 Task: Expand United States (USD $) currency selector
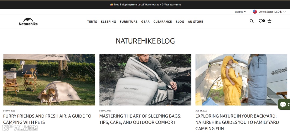pyautogui.click(x=272, y=12)
